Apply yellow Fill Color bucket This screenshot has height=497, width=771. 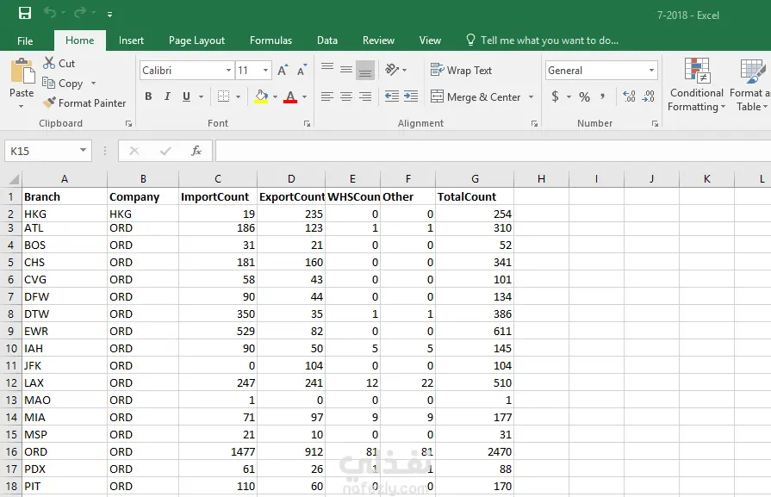tap(262, 96)
